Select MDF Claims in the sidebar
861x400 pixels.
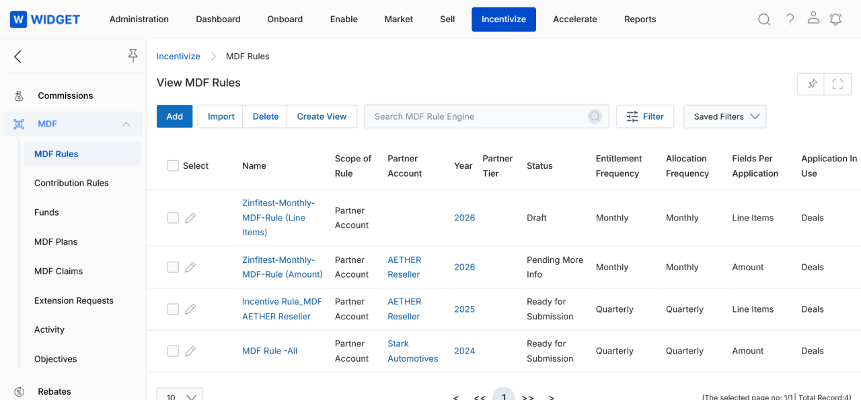[x=59, y=272]
